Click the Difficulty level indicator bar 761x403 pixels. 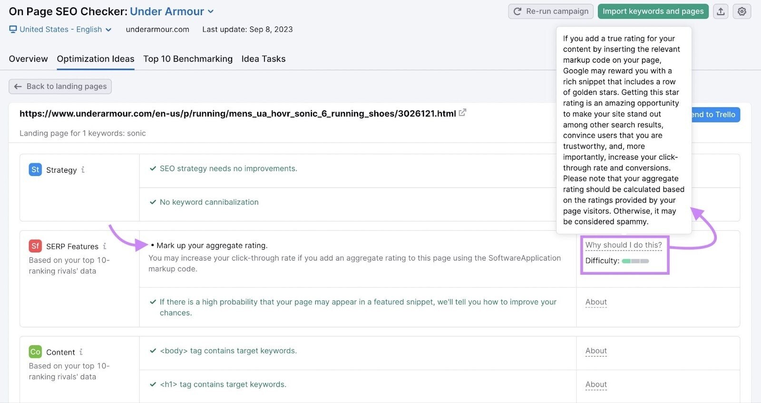tap(635, 261)
